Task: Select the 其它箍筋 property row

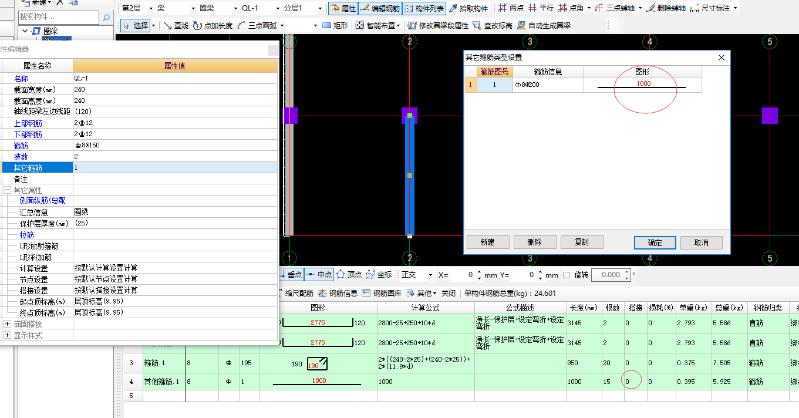Action: click(x=139, y=167)
